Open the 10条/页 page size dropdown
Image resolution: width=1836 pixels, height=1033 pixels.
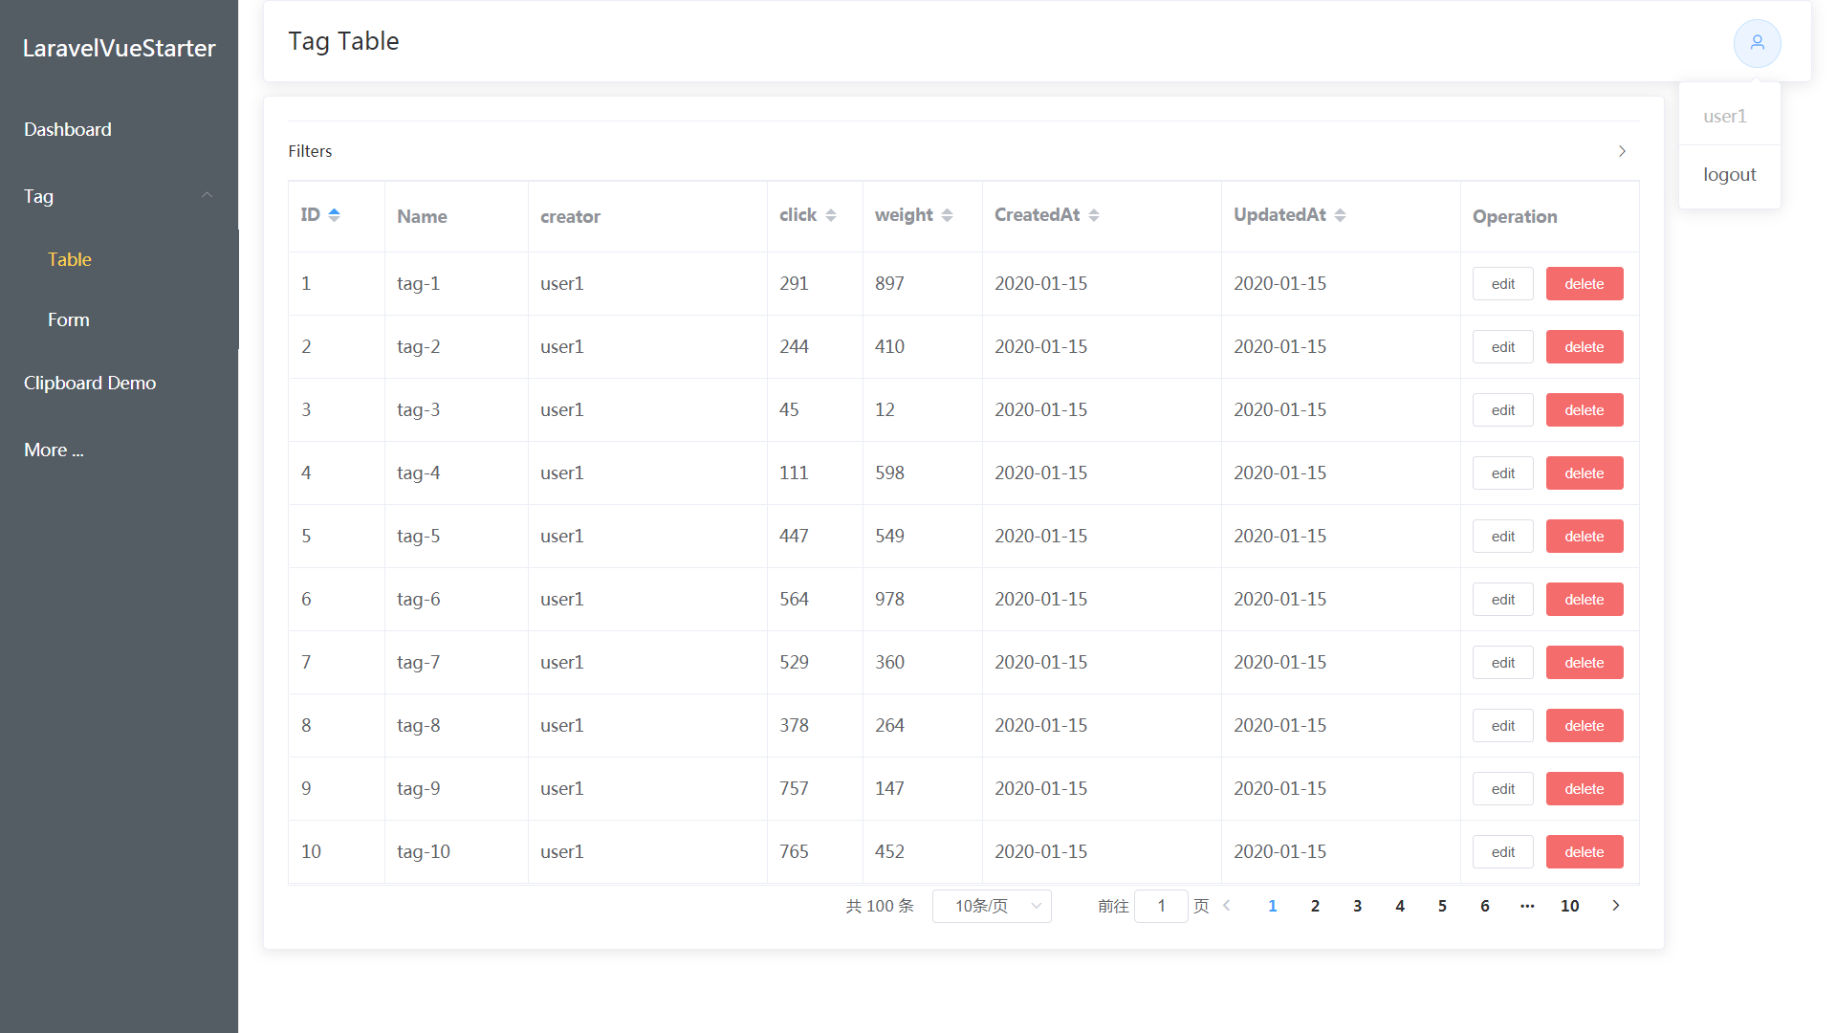[x=992, y=906]
